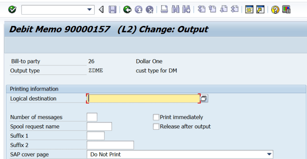Click the Output type label
307x159 pixels.
[x=25, y=71]
